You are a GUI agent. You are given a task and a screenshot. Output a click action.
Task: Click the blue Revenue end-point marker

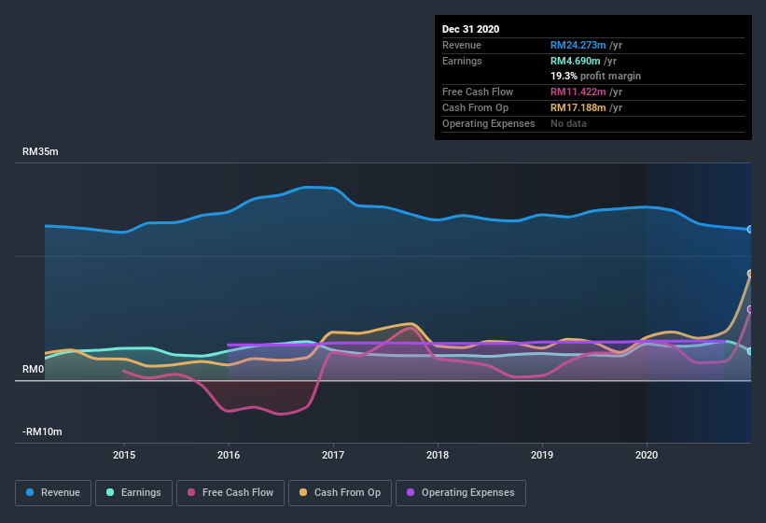749,229
